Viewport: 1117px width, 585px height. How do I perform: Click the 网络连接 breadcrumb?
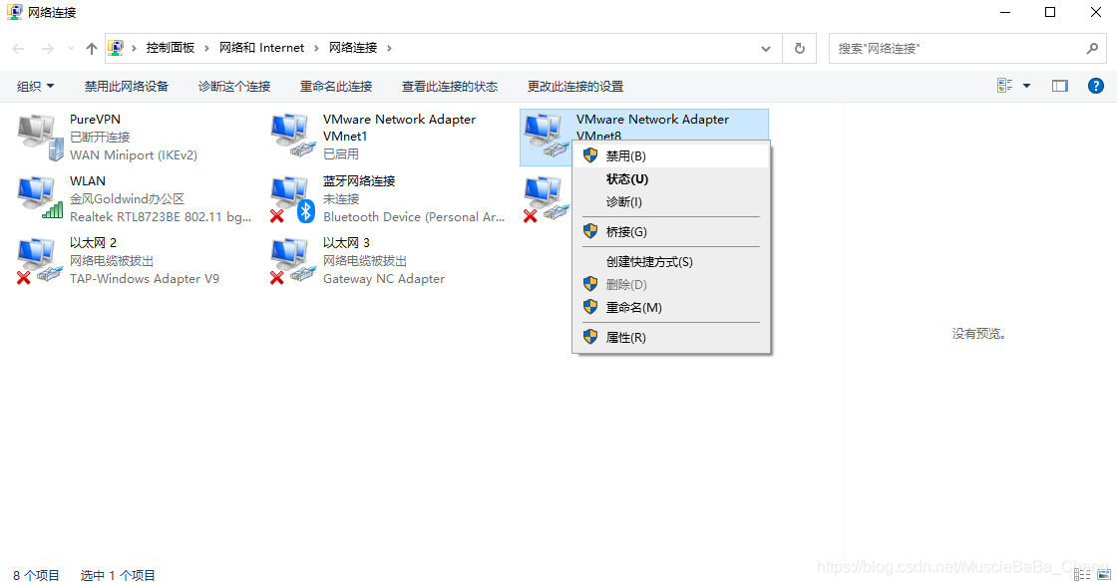[x=353, y=48]
